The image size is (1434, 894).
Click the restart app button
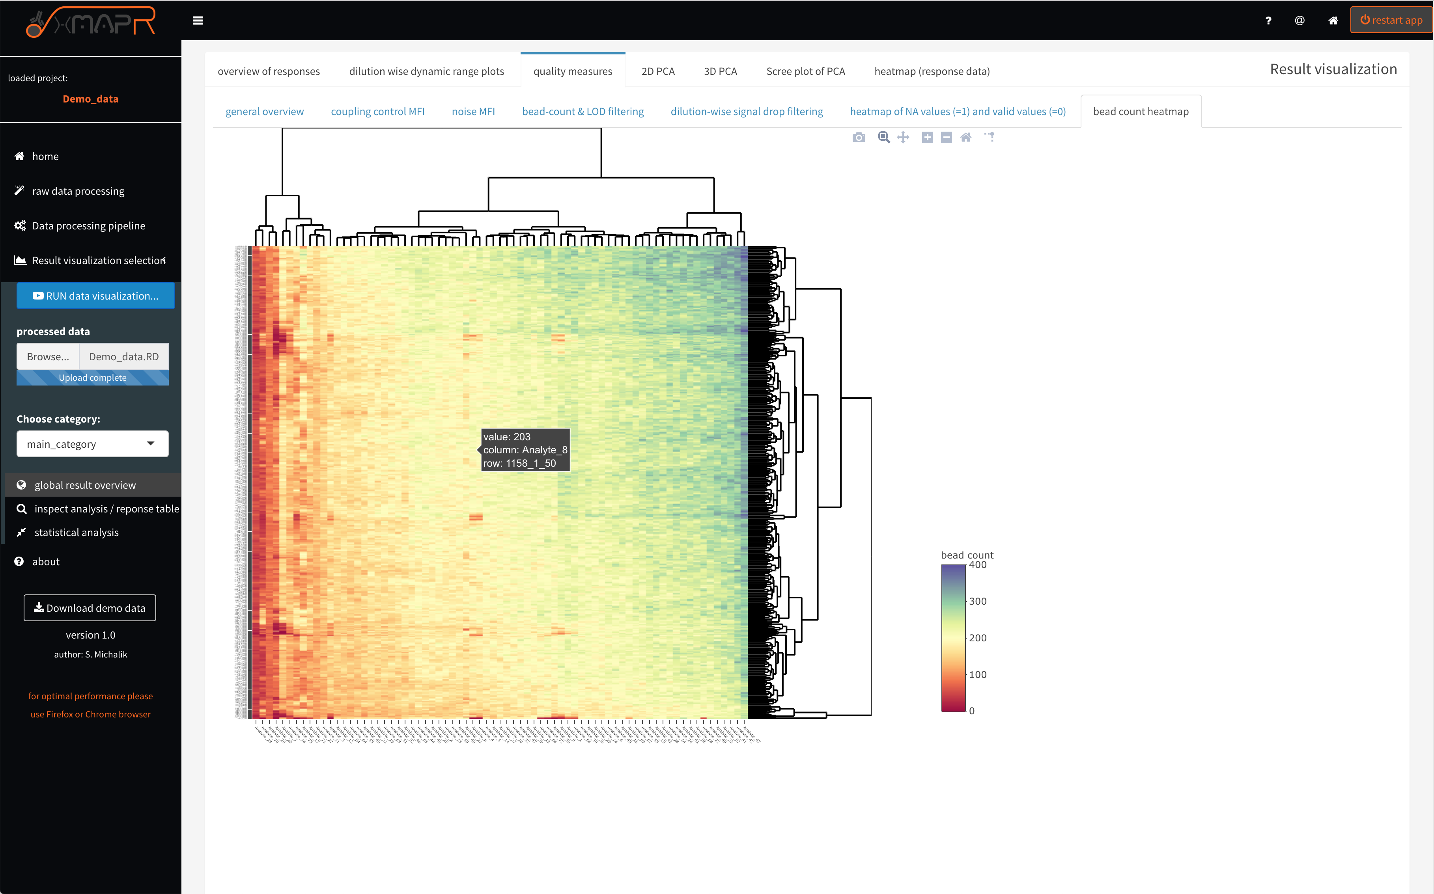1391,20
